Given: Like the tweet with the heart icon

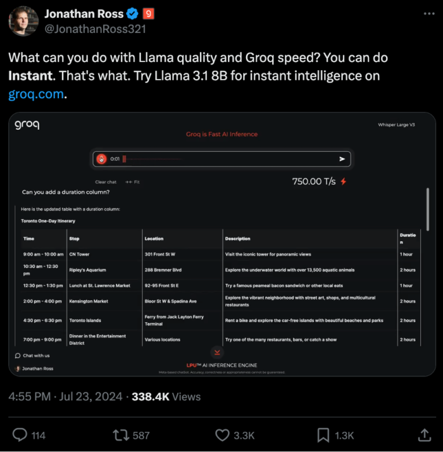Looking at the screenshot, I should point(222,435).
